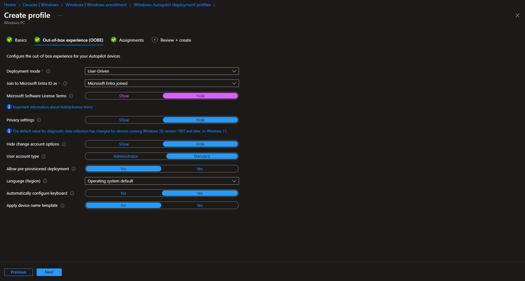Set Microsoft Software License Terms to Hide

200,96
